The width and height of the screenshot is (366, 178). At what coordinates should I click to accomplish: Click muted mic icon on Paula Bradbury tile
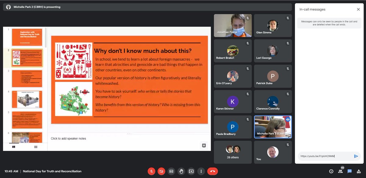click(248, 119)
